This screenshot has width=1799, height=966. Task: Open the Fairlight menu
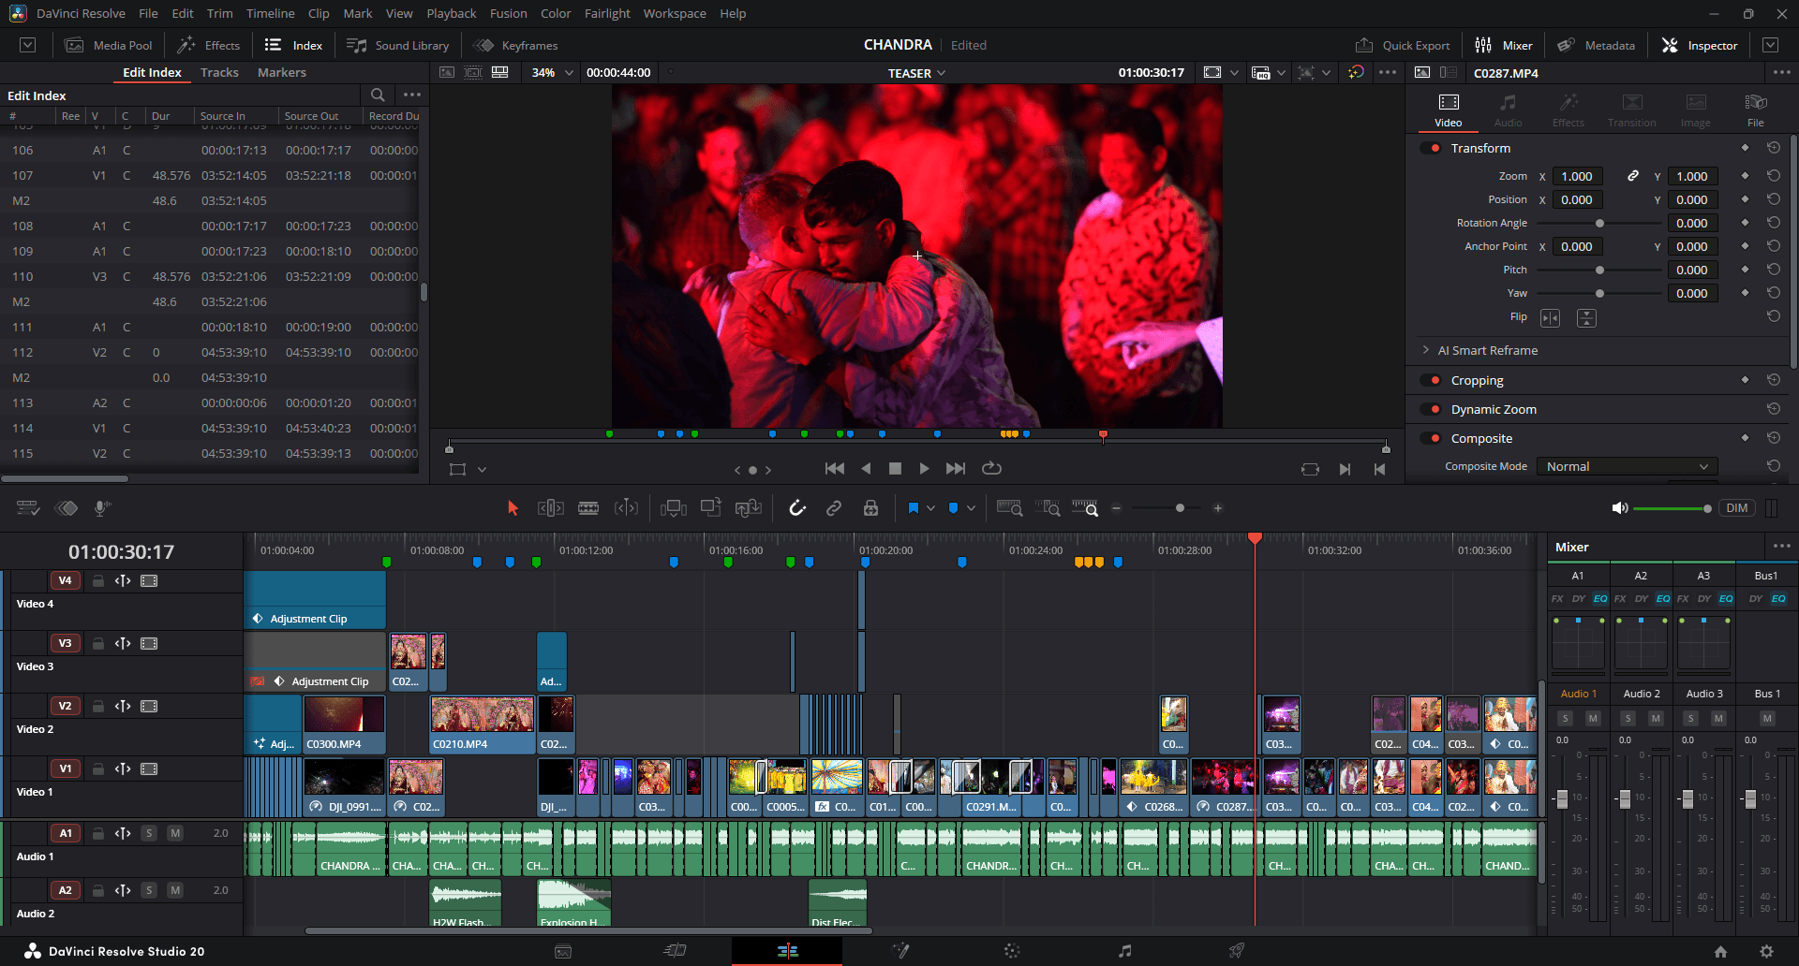click(607, 13)
